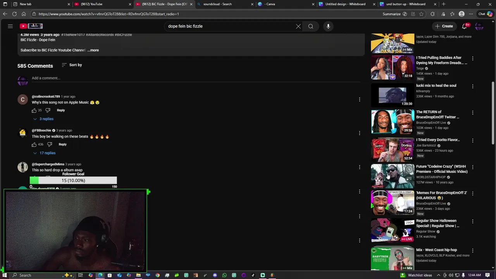
Task: Open WhatsApp from the taskbar
Action: 224,275
